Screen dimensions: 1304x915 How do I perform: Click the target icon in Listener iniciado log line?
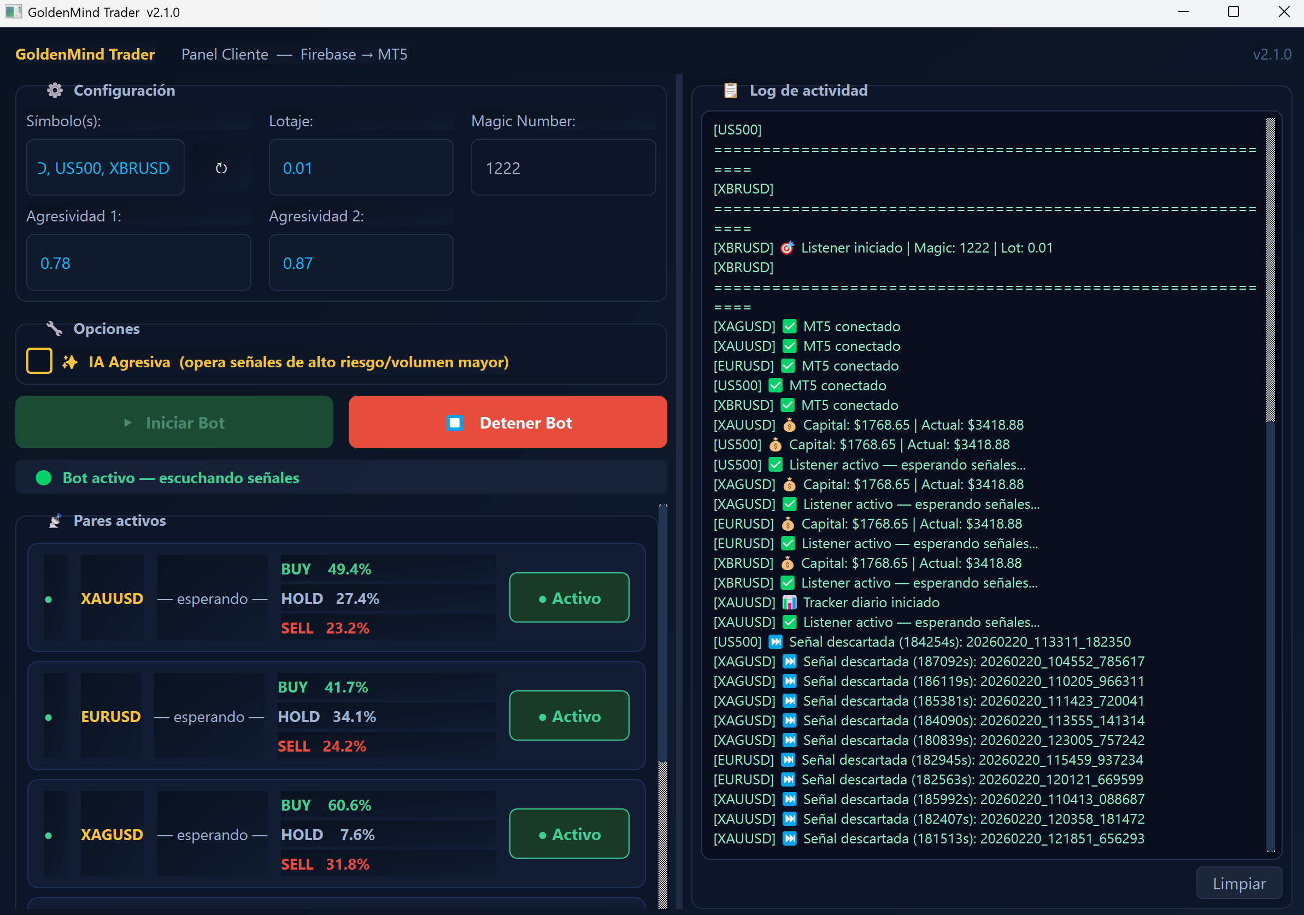coord(787,248)
